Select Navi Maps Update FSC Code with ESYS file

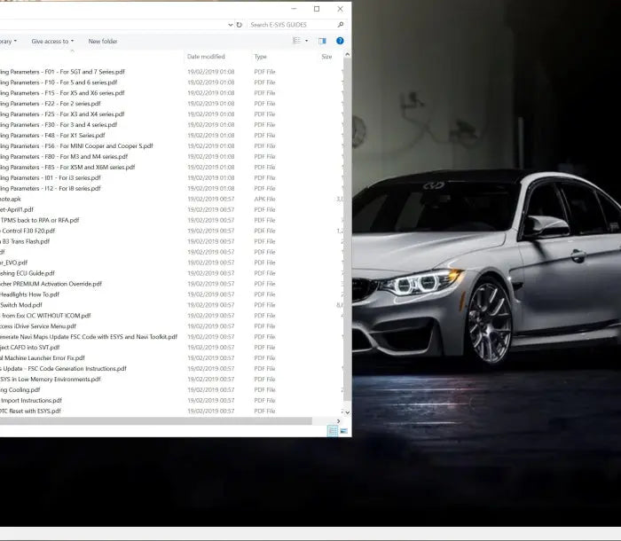pyautogui.click(x=89, y=337)
